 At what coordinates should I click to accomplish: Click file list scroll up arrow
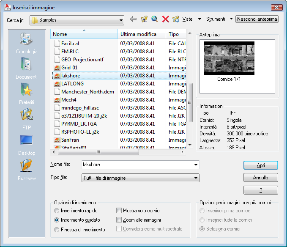point(190,33)
